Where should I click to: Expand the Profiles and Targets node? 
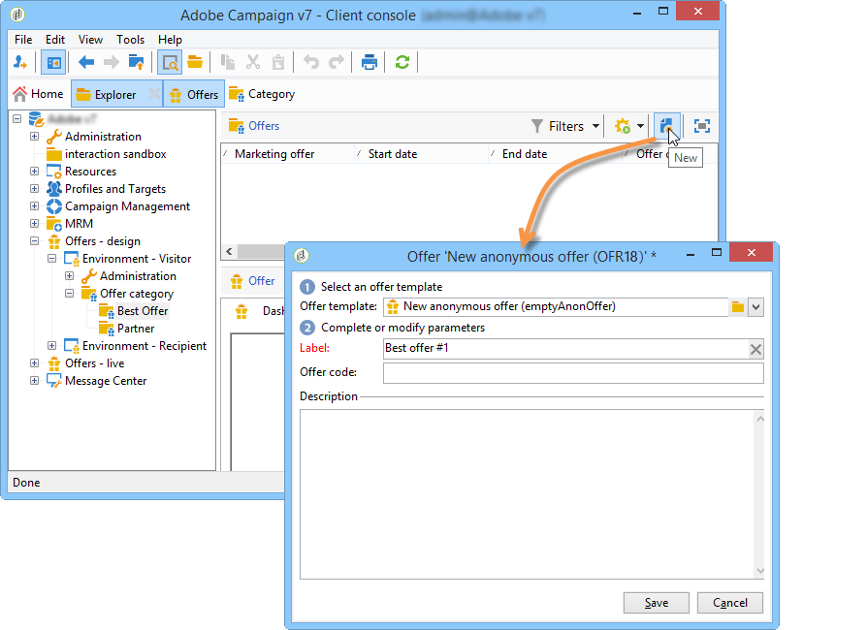(x=34, y=188)
